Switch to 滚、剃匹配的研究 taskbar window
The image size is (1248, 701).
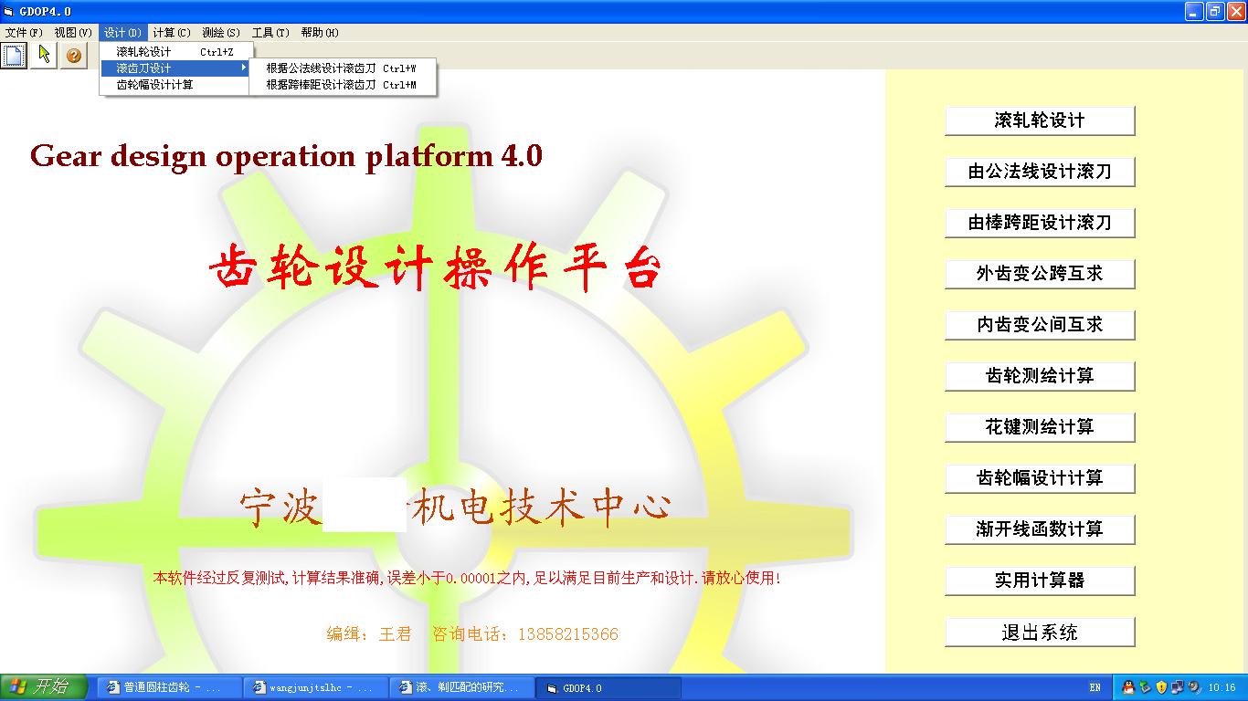tap(461, 688)
